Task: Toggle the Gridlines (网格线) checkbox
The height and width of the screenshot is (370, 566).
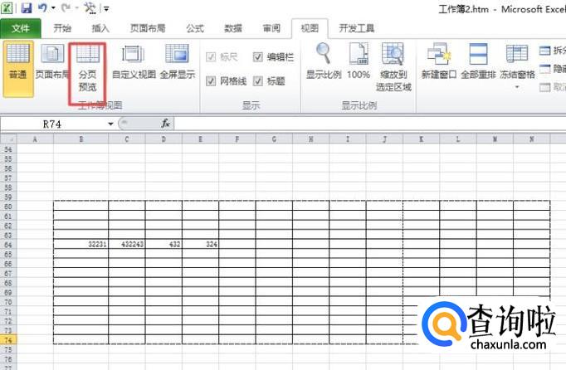Action: pyautogui.click(x=211, y=80)
